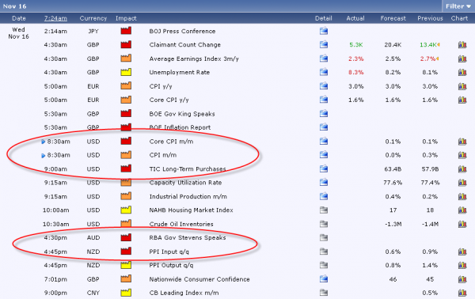Open chart icon for TIC Long-Term Purchases
Viewport: 475px width, 299px height.
(x=462, y=168)
